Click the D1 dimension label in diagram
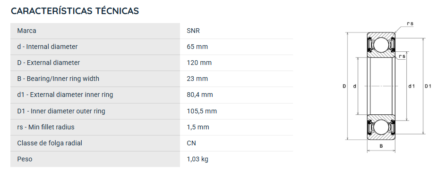The image size is (437, 175). 428,86
